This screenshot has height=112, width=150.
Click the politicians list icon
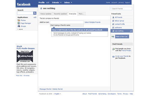point(113,27)
